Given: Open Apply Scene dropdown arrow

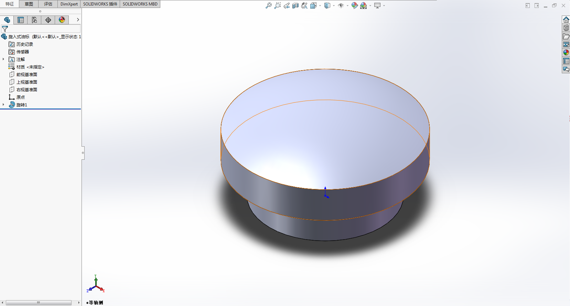Looking at the screenshot, I should coord(370,6).
